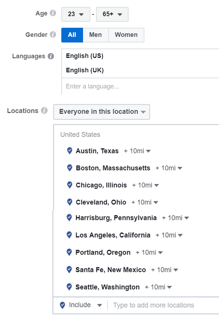The height and width of the screenshot is (316, 219).
Task: Open the minimum age 23 dropdown
Action: [x=76, y=14]
